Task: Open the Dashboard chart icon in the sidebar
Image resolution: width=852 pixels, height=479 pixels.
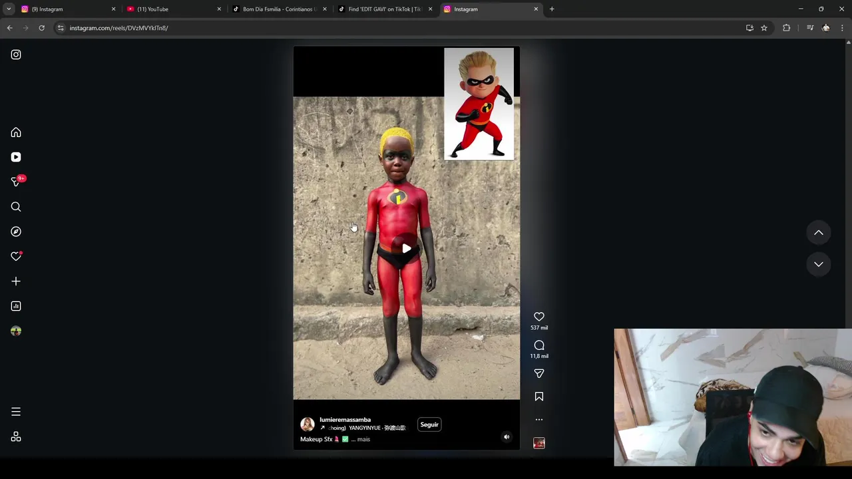Action: click(16, 306)
